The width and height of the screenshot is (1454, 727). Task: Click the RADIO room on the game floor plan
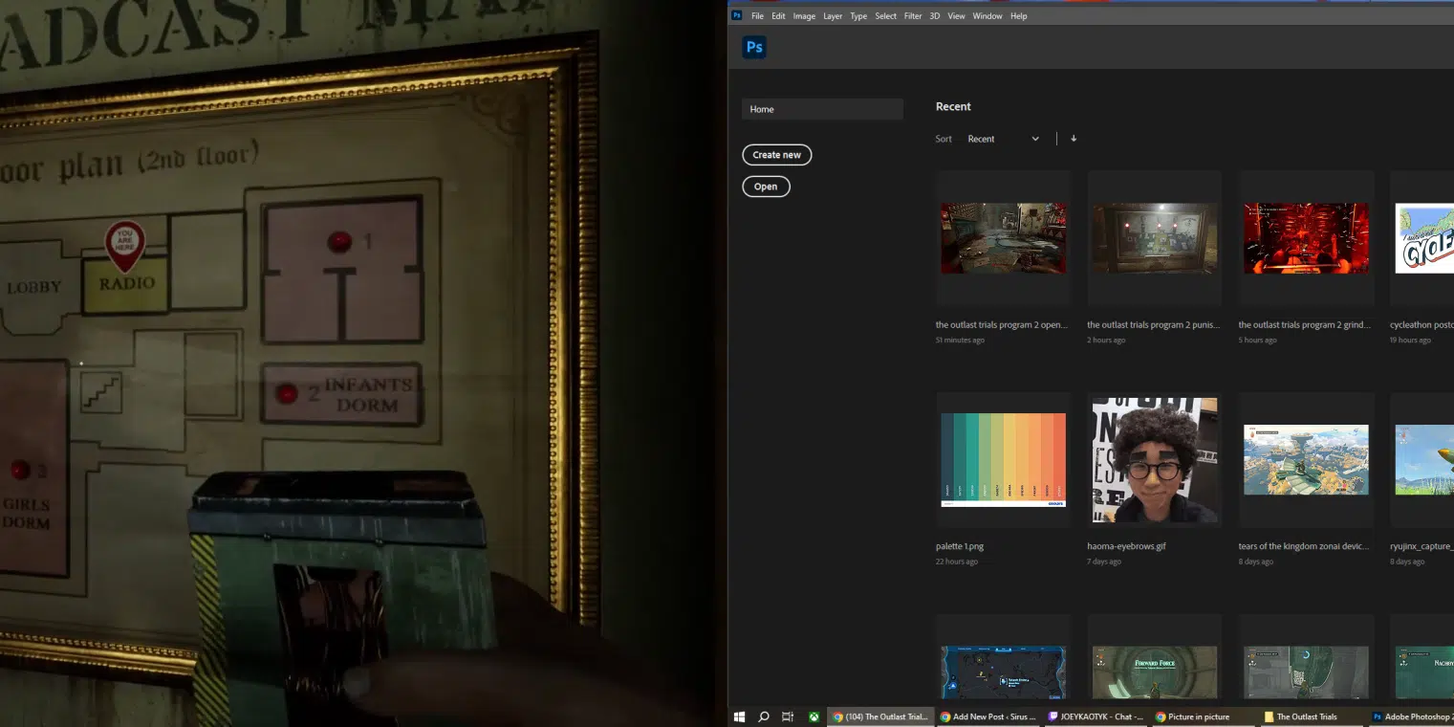(x=126, y=284)
